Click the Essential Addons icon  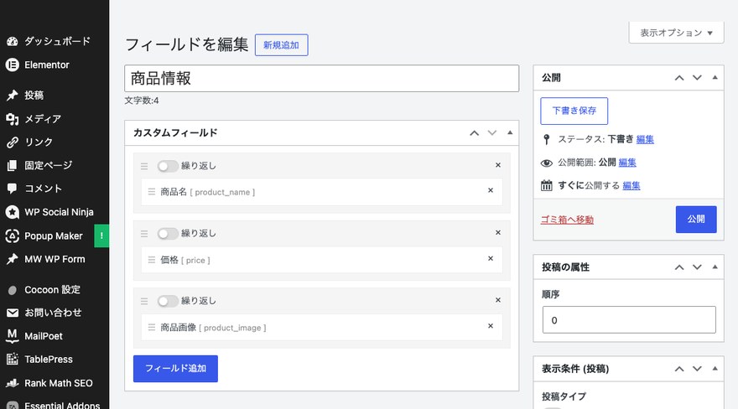coord(13,406)
